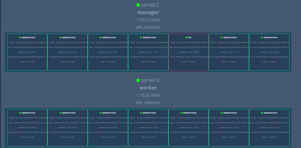Click container ID c6f49894d8070da7 on server3
The height and width of the screenshot is (148, 301).
(x=269, y=132)
